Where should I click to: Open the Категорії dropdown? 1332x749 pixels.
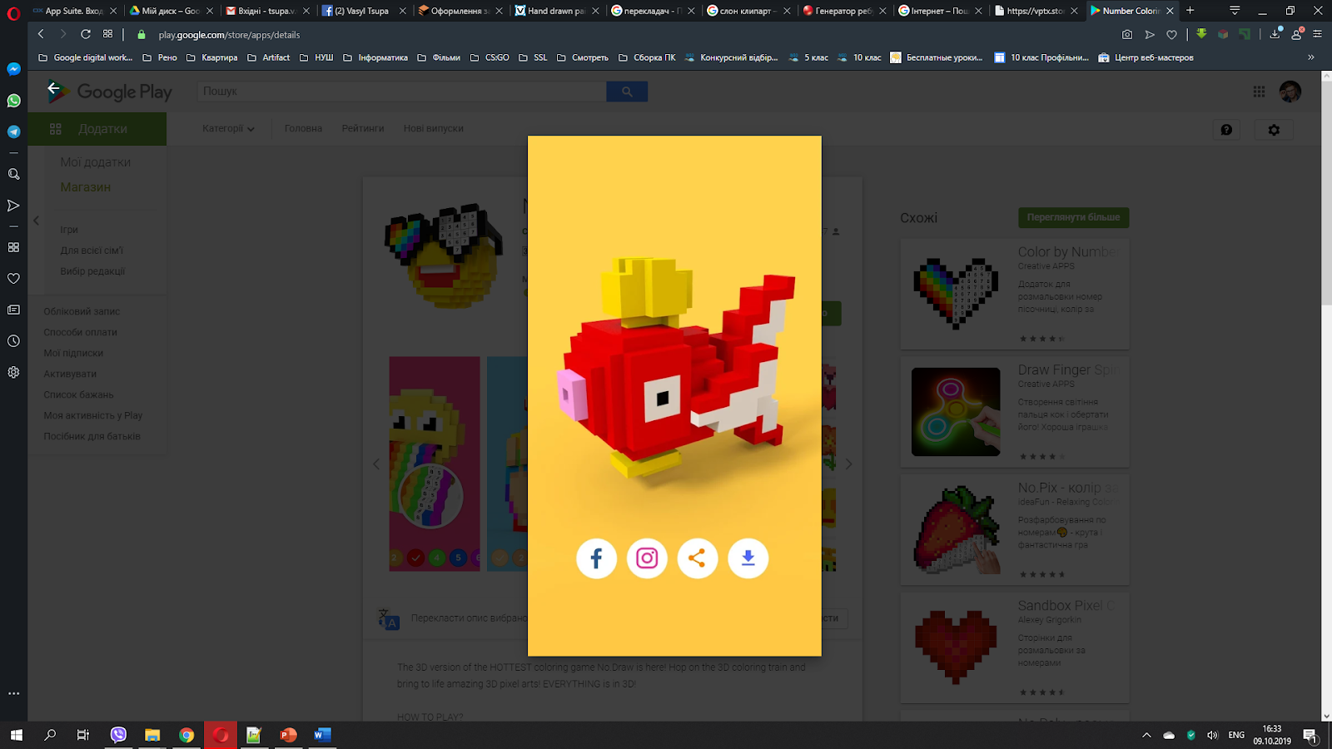tap(228, 129)
